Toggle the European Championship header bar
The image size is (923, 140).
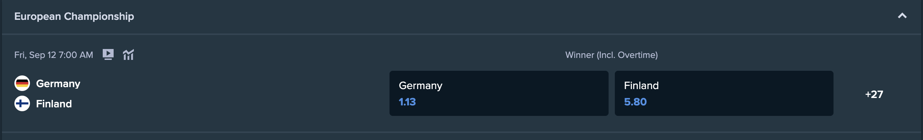coord(461,16)
